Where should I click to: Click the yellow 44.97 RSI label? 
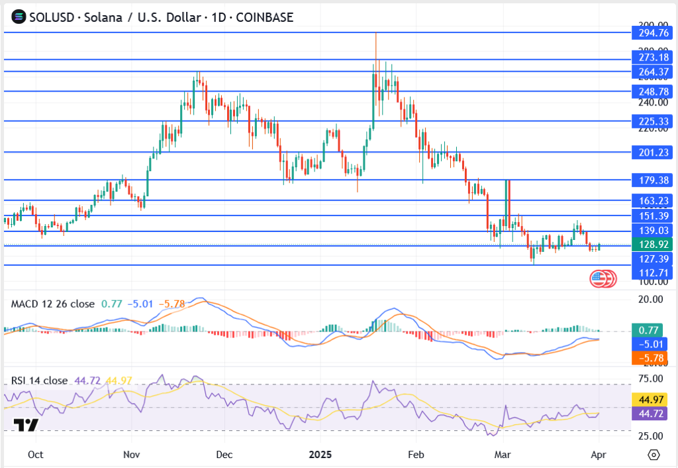point(652,400)
